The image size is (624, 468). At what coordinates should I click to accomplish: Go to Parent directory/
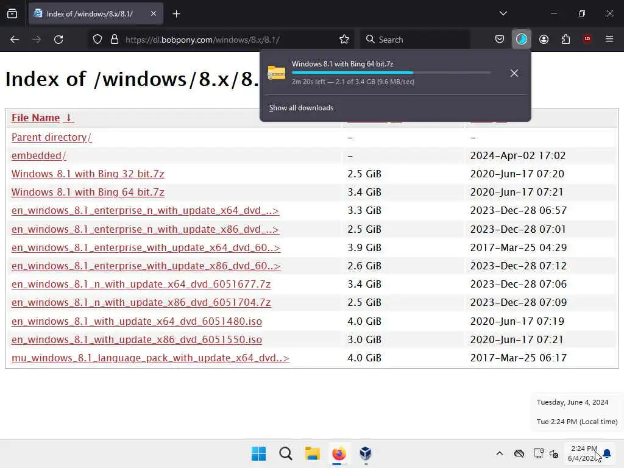pos(51,137)
